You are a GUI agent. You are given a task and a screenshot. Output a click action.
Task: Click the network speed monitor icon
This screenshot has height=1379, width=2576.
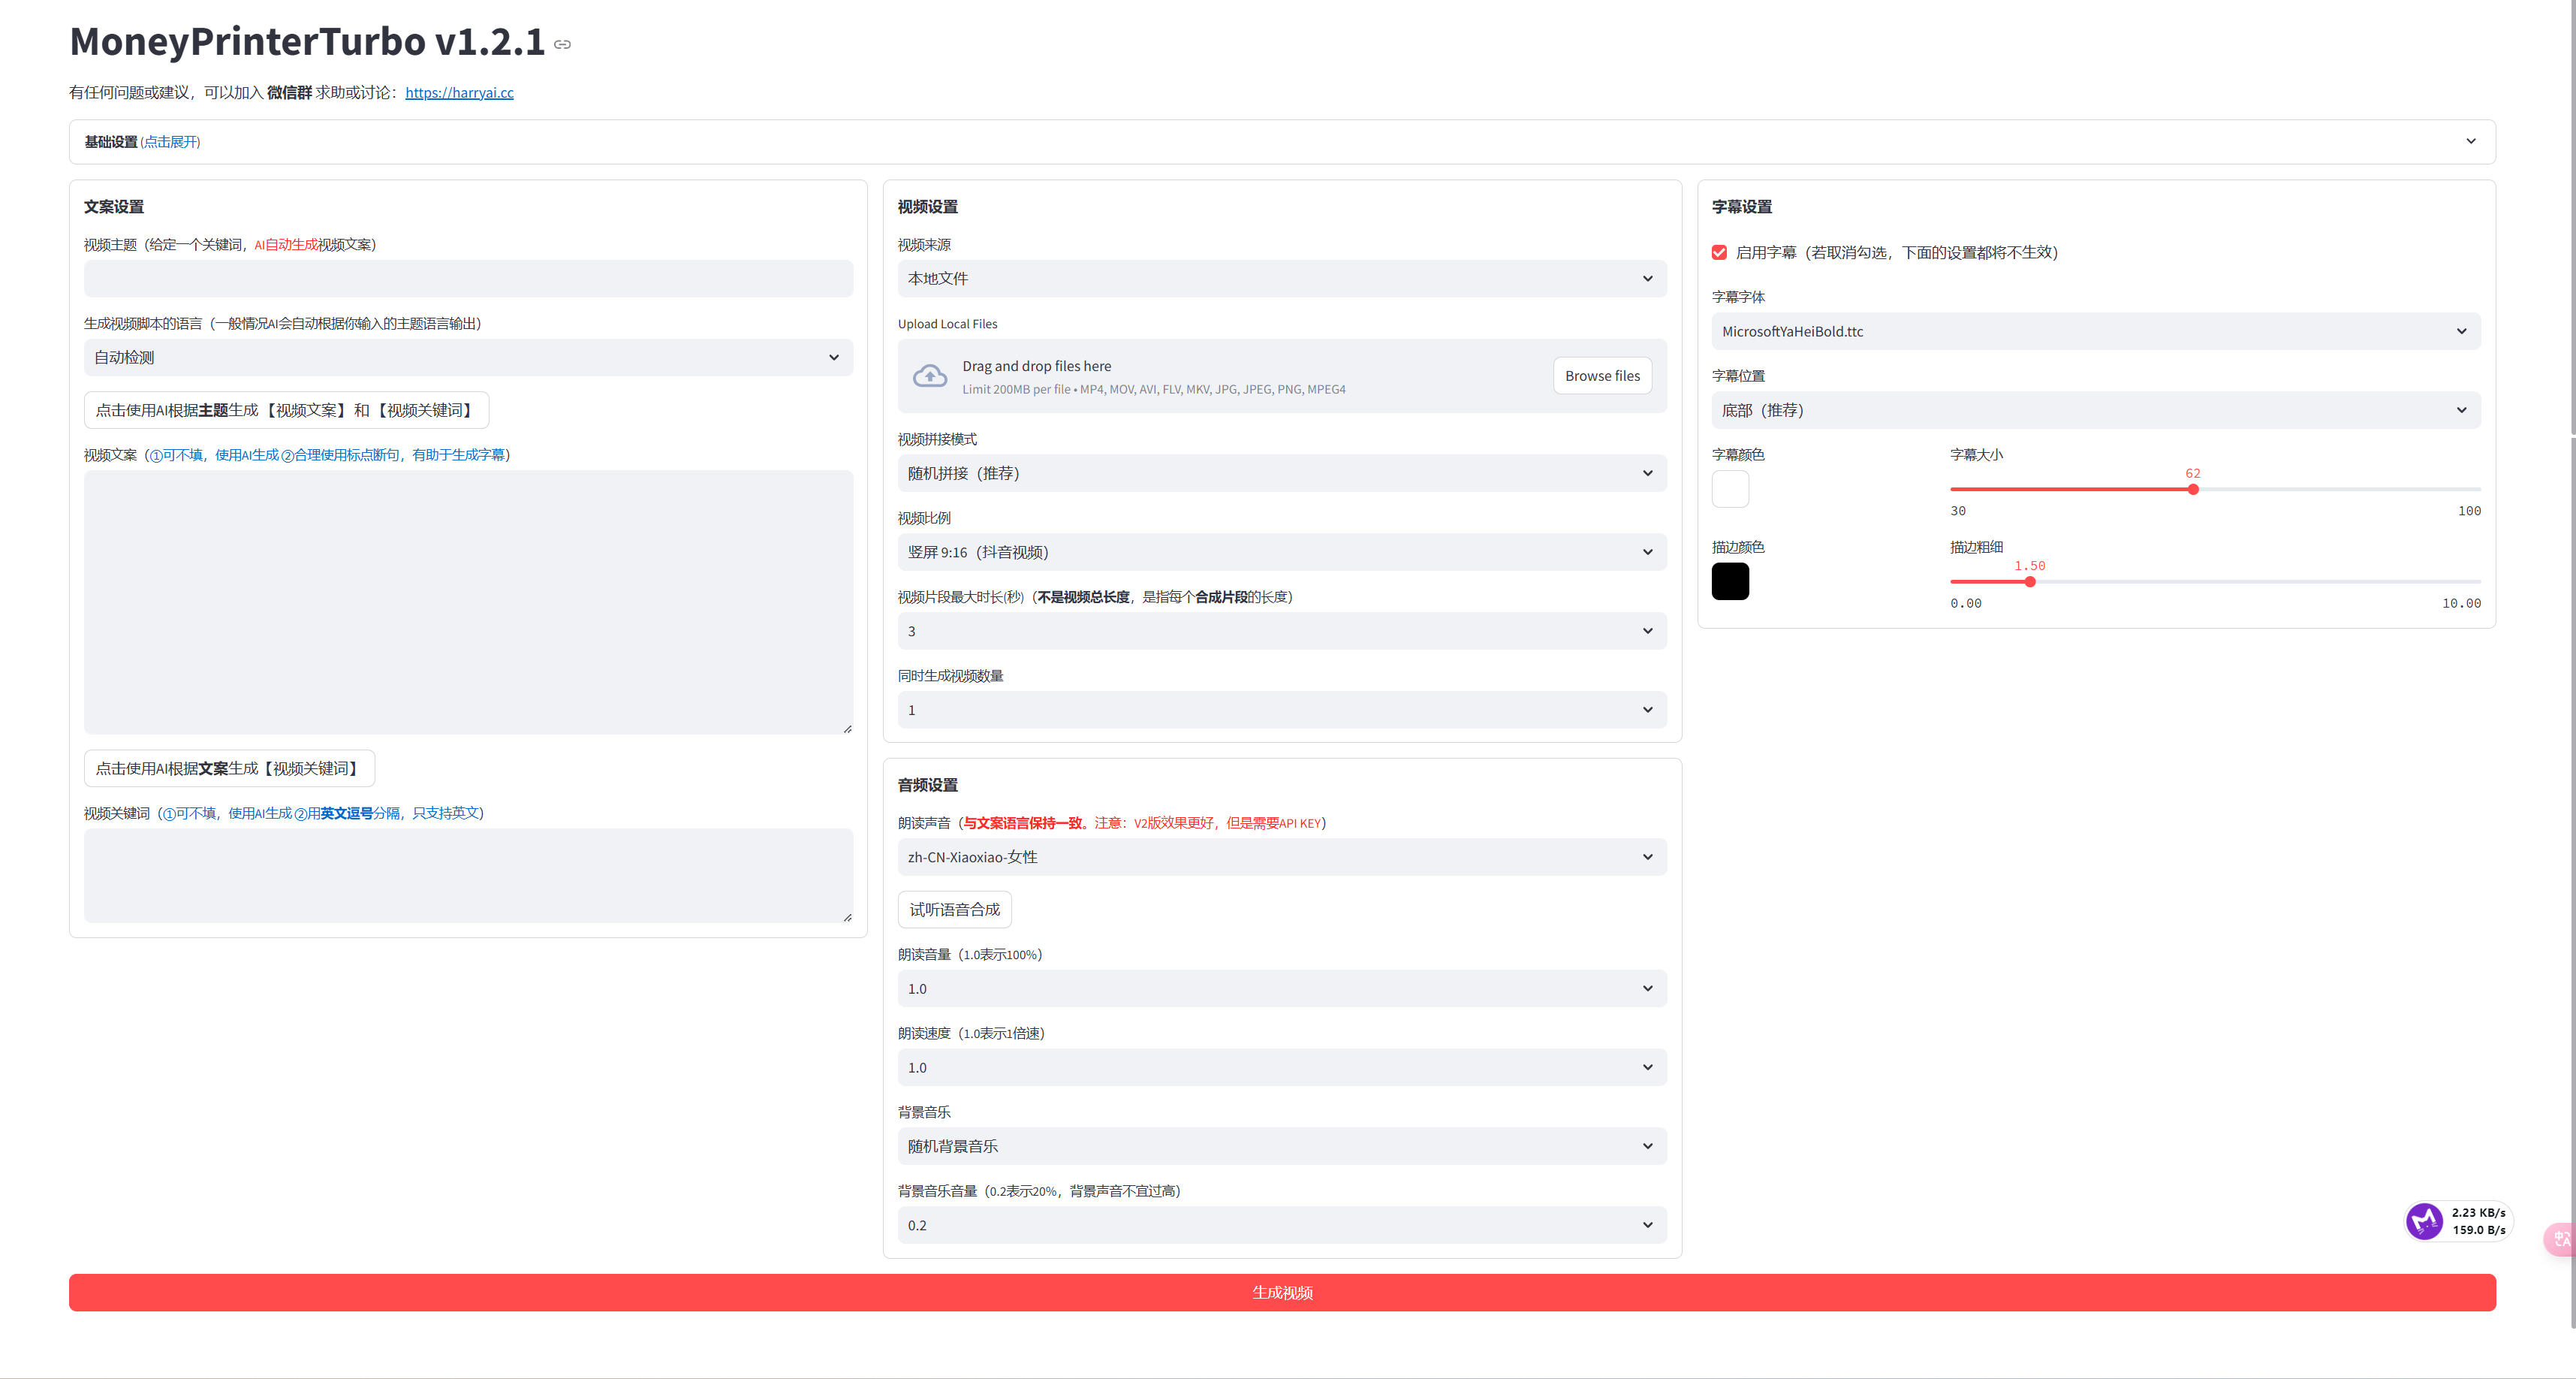click(x=2424, y=1221)
